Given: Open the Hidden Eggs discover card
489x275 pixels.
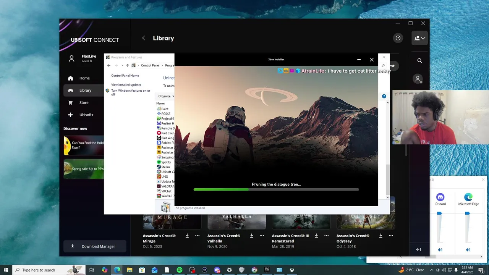Looking at the screenshot, I should coord(84,145).
